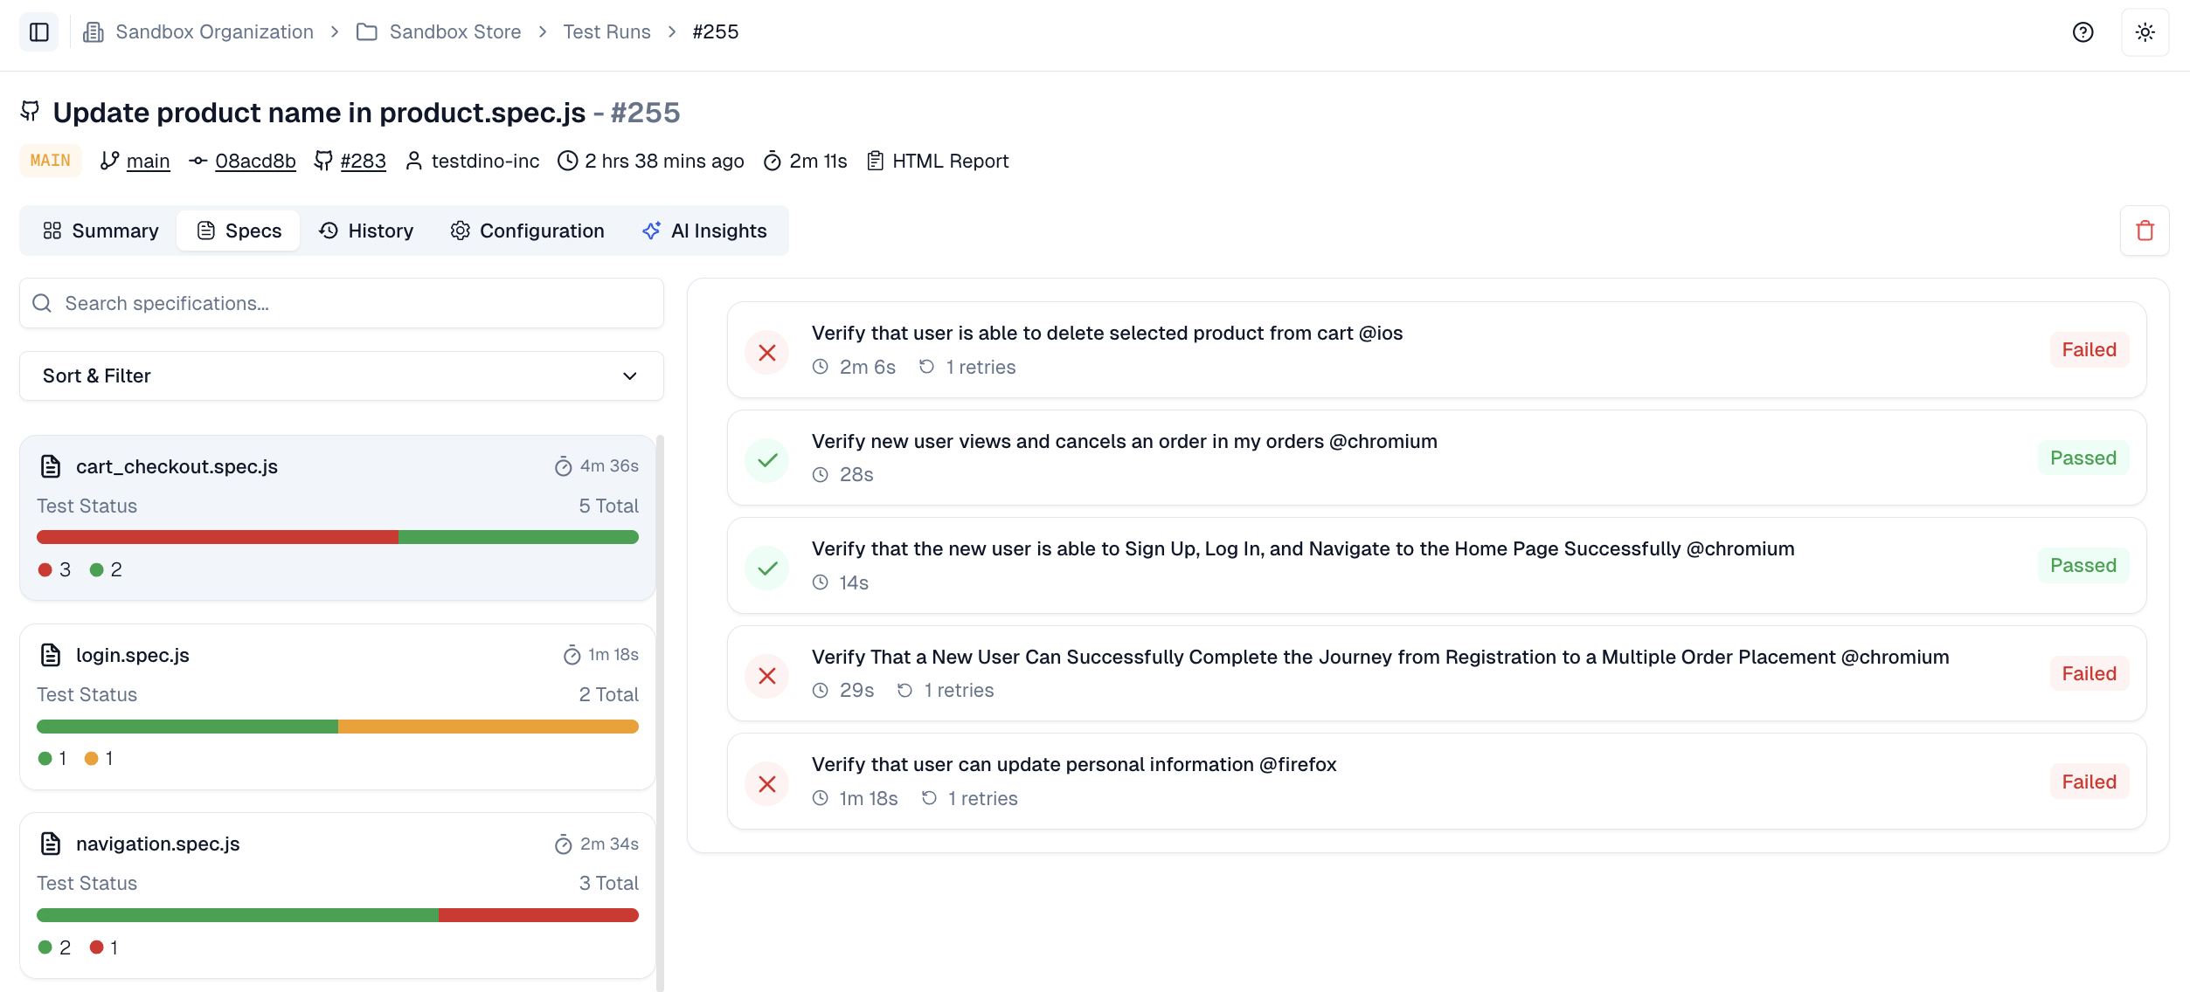Click green checkmark icon on cancel order test
Image resolution: width=2190 pixels, height=992 pixels.
(x=767, y=460)
